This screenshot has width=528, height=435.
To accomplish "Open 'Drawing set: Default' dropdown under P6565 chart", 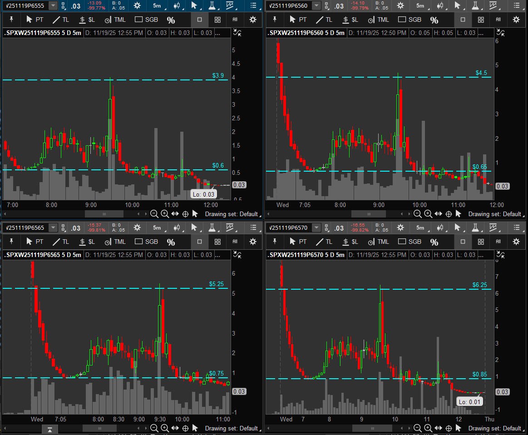I will point(231,428).
